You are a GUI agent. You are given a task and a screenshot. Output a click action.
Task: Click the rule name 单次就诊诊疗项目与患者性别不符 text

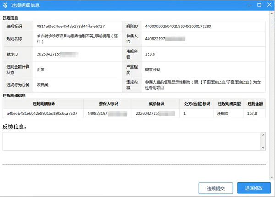tap(77, 39)
